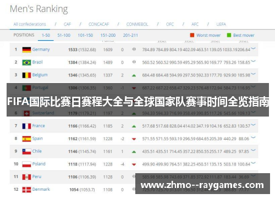Image resolution: width=275 pixels, height=199 pixels.
Task: Open the Chile team link
Action: pos(37,151)
